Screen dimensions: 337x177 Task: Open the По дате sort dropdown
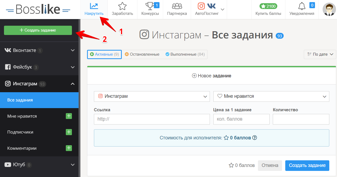click(x=320, y=54)
